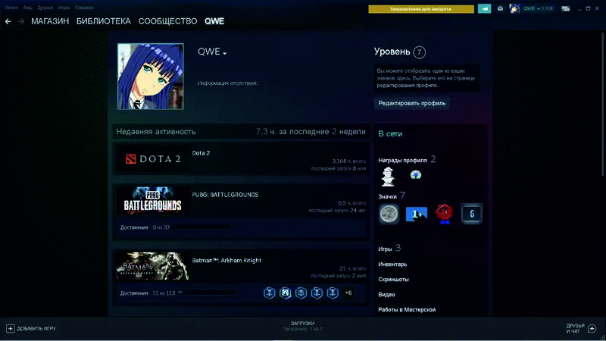Click the Batman achievements progress bar

click(206, 293)
